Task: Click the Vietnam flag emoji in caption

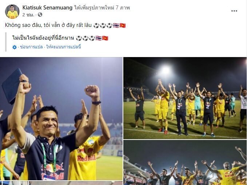Action: pos(123,25)
